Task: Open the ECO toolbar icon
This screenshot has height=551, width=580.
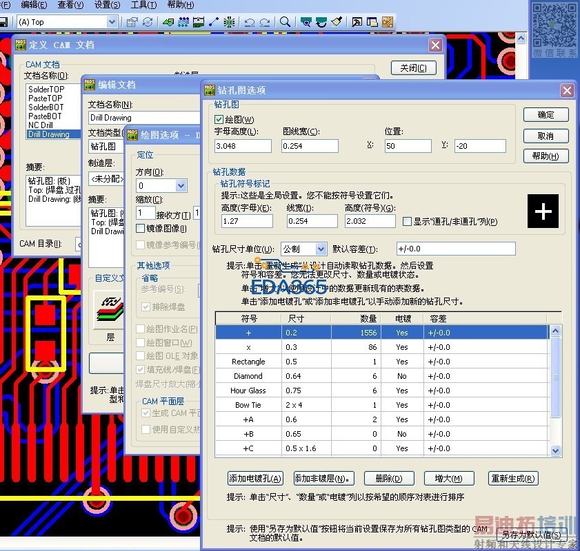Action: 214,22
